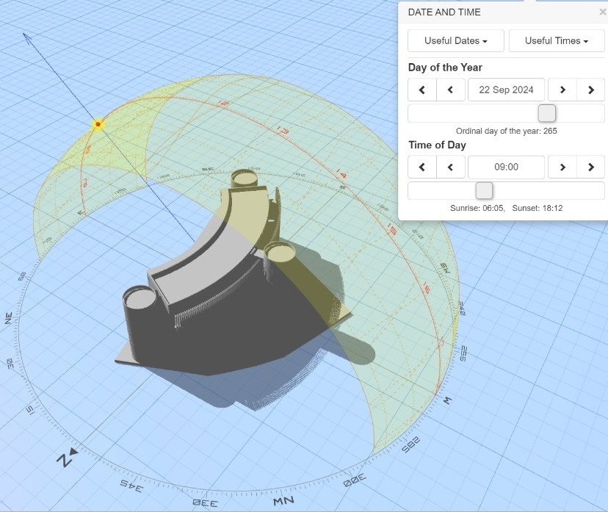Click outermost forward arrow under Time of Day
The image size is (608, 512).
coord(590,167)
